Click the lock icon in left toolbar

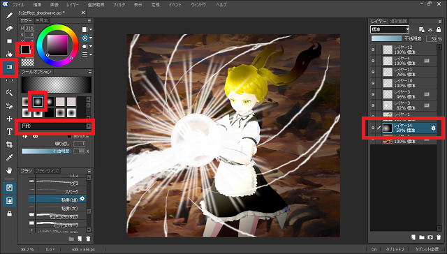pos(9,214)
